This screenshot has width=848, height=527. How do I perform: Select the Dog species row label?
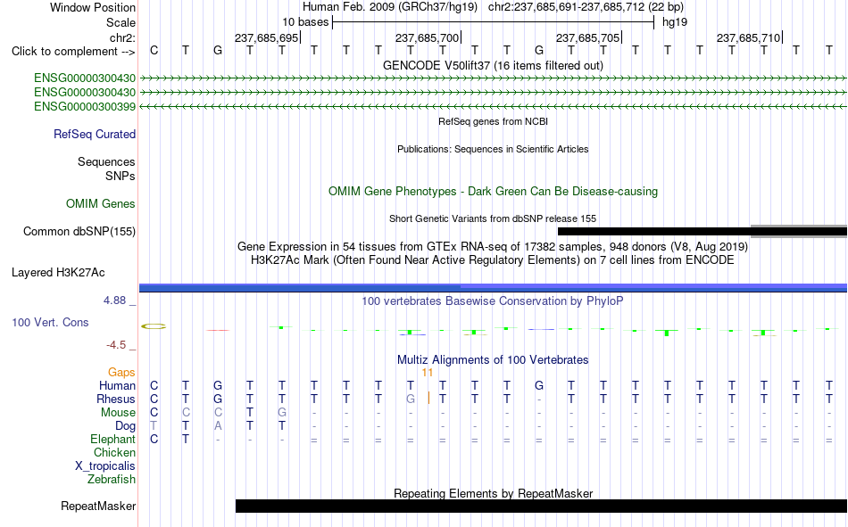126,426
